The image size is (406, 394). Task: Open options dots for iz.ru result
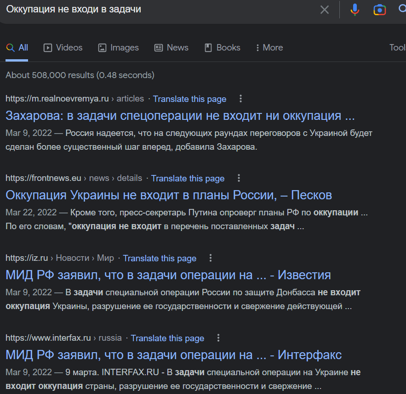[211, 258]
